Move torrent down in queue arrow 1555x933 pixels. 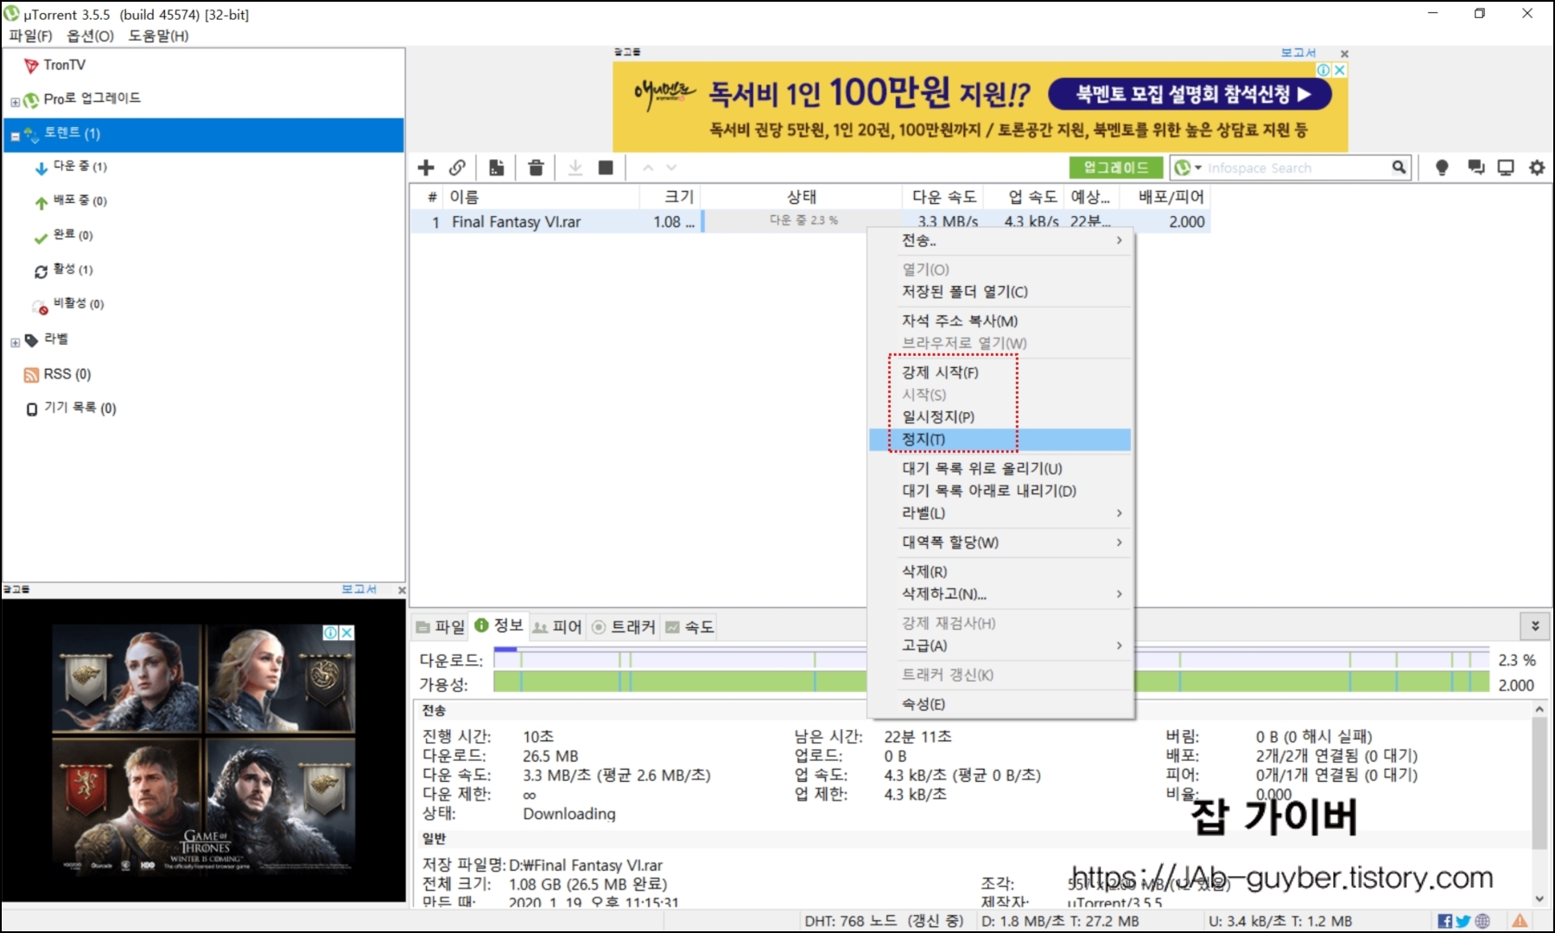tap(671, 168)
